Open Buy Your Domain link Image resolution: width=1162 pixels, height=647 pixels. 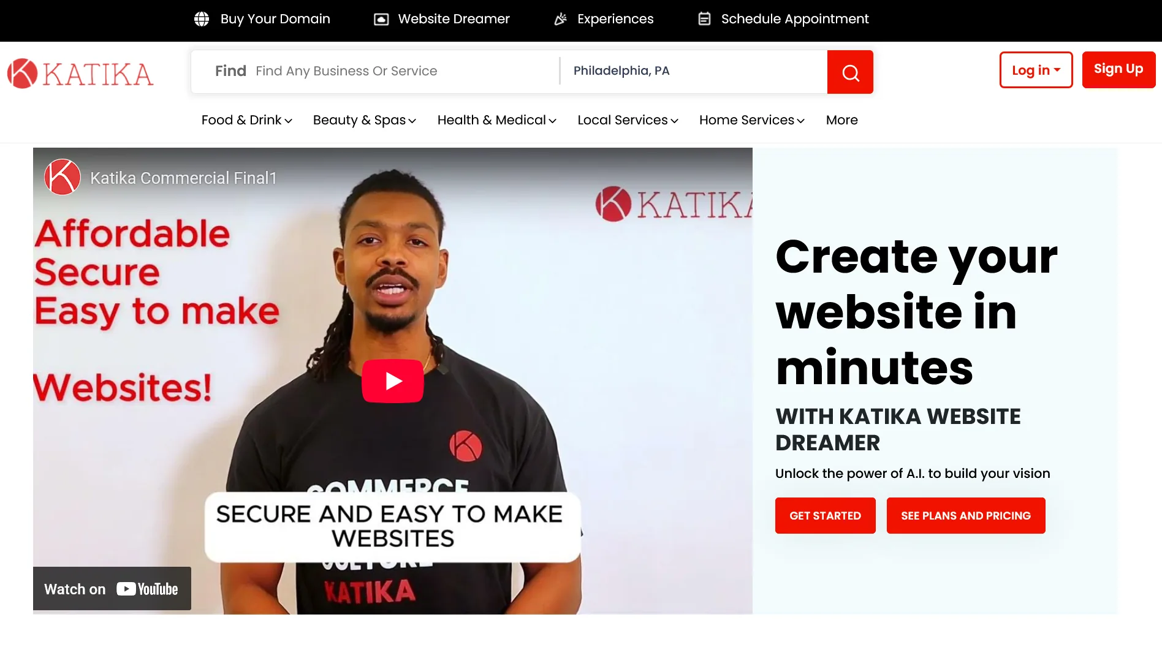click(275, 19)
